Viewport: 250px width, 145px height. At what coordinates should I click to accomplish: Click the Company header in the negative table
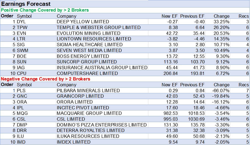point(66,85)
